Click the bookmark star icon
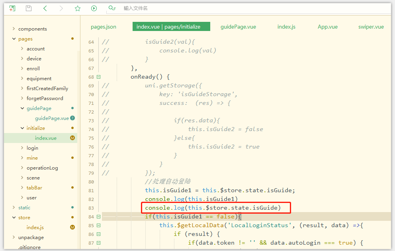395x251 pixels. coord(78,8)
